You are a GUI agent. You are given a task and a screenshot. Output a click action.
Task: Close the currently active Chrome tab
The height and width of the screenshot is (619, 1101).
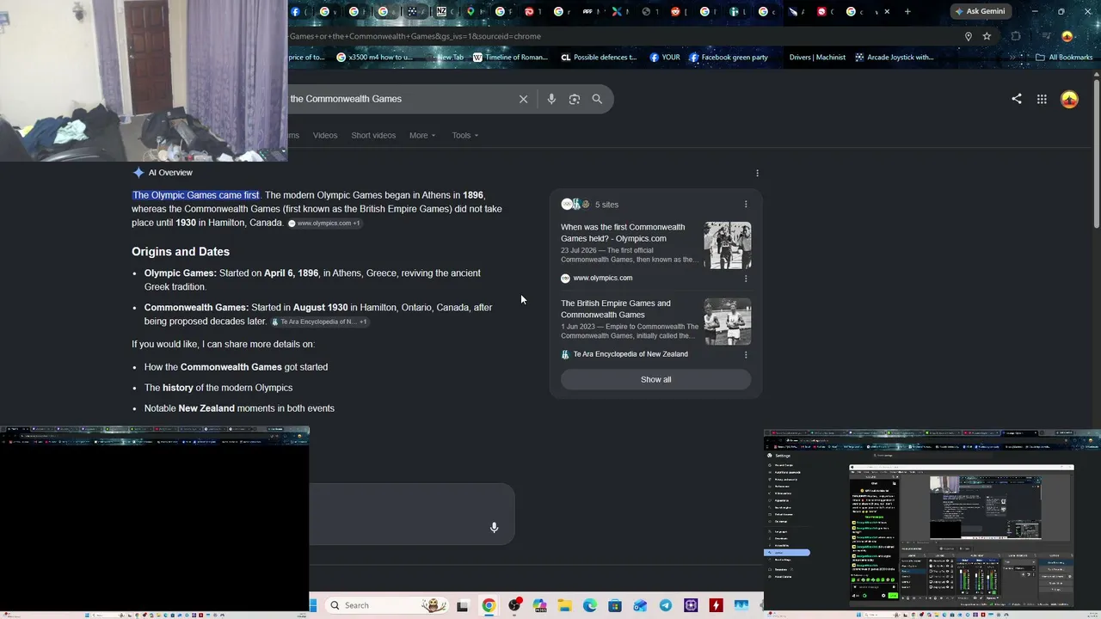(x=887, y=12)
